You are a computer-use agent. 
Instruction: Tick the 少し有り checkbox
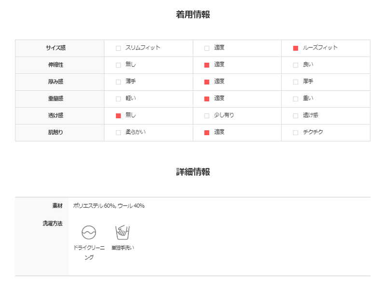(207, 115)
